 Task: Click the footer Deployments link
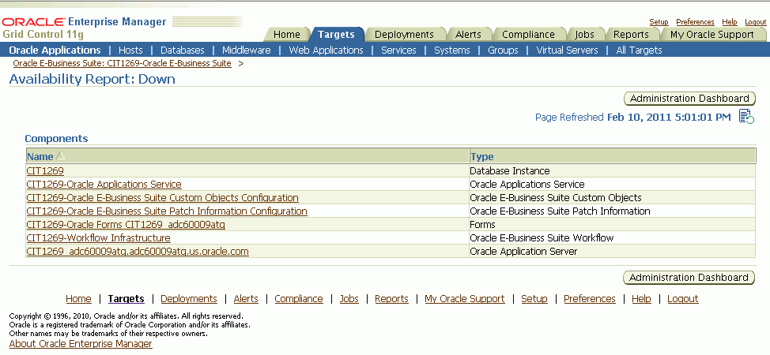click(189, 299)
